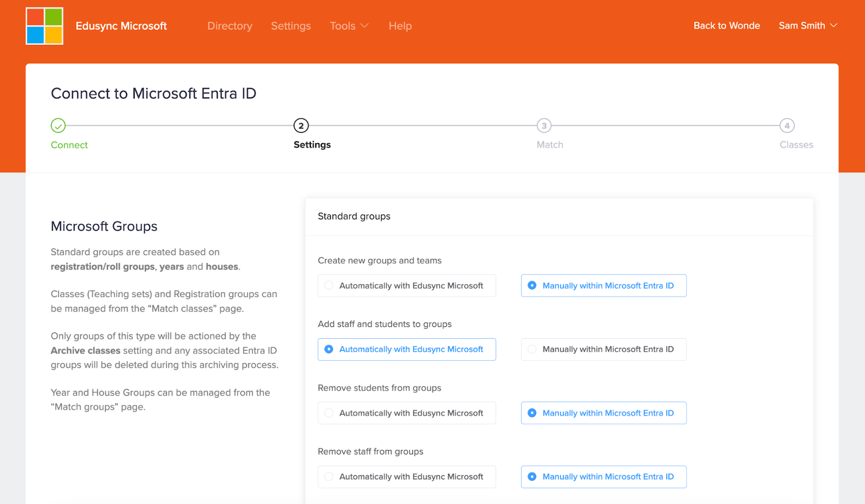Return via Back to Wonde link
The height and width of the screenshot is (504, 865).
[x=727, y=25]
